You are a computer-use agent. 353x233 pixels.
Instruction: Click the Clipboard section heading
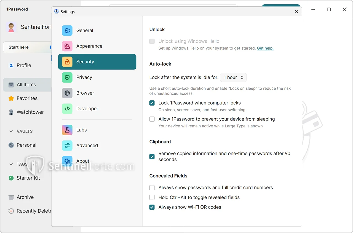click(160, 142)
